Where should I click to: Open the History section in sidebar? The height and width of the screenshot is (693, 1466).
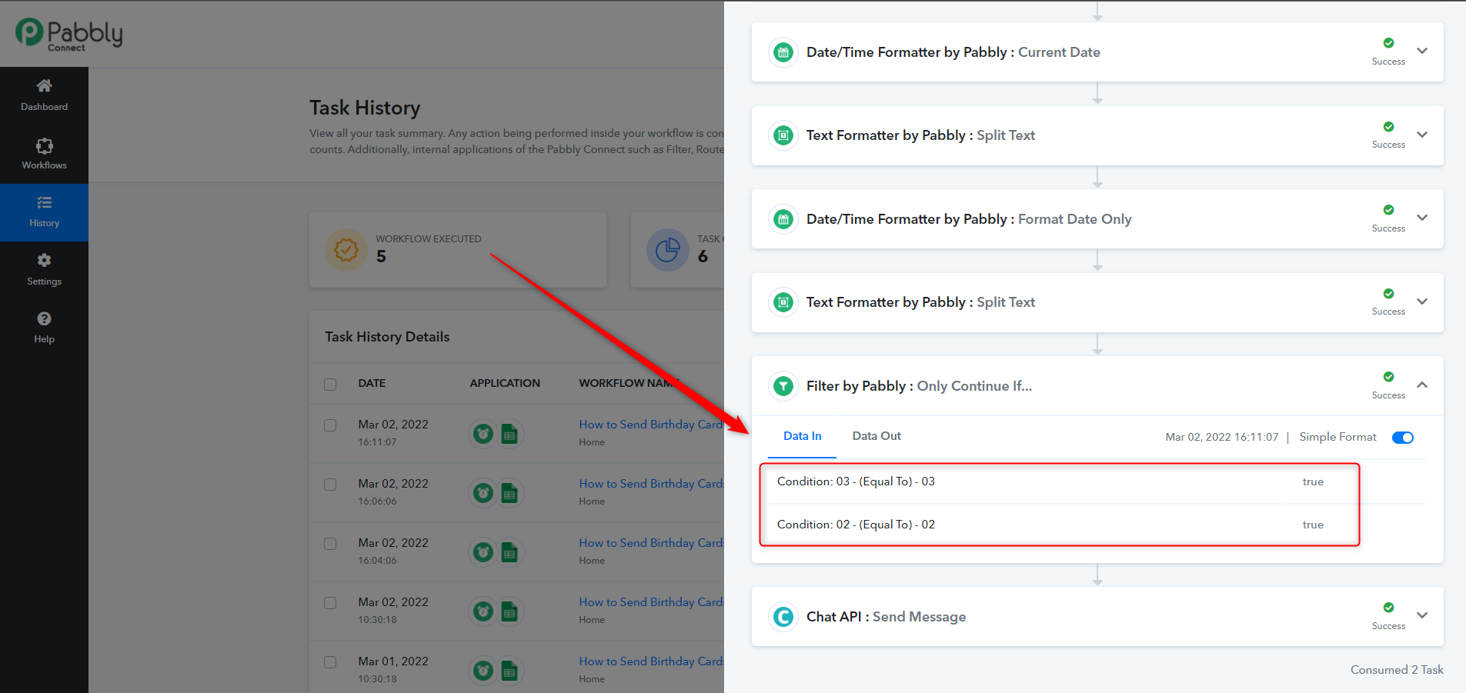click(44, 212)
